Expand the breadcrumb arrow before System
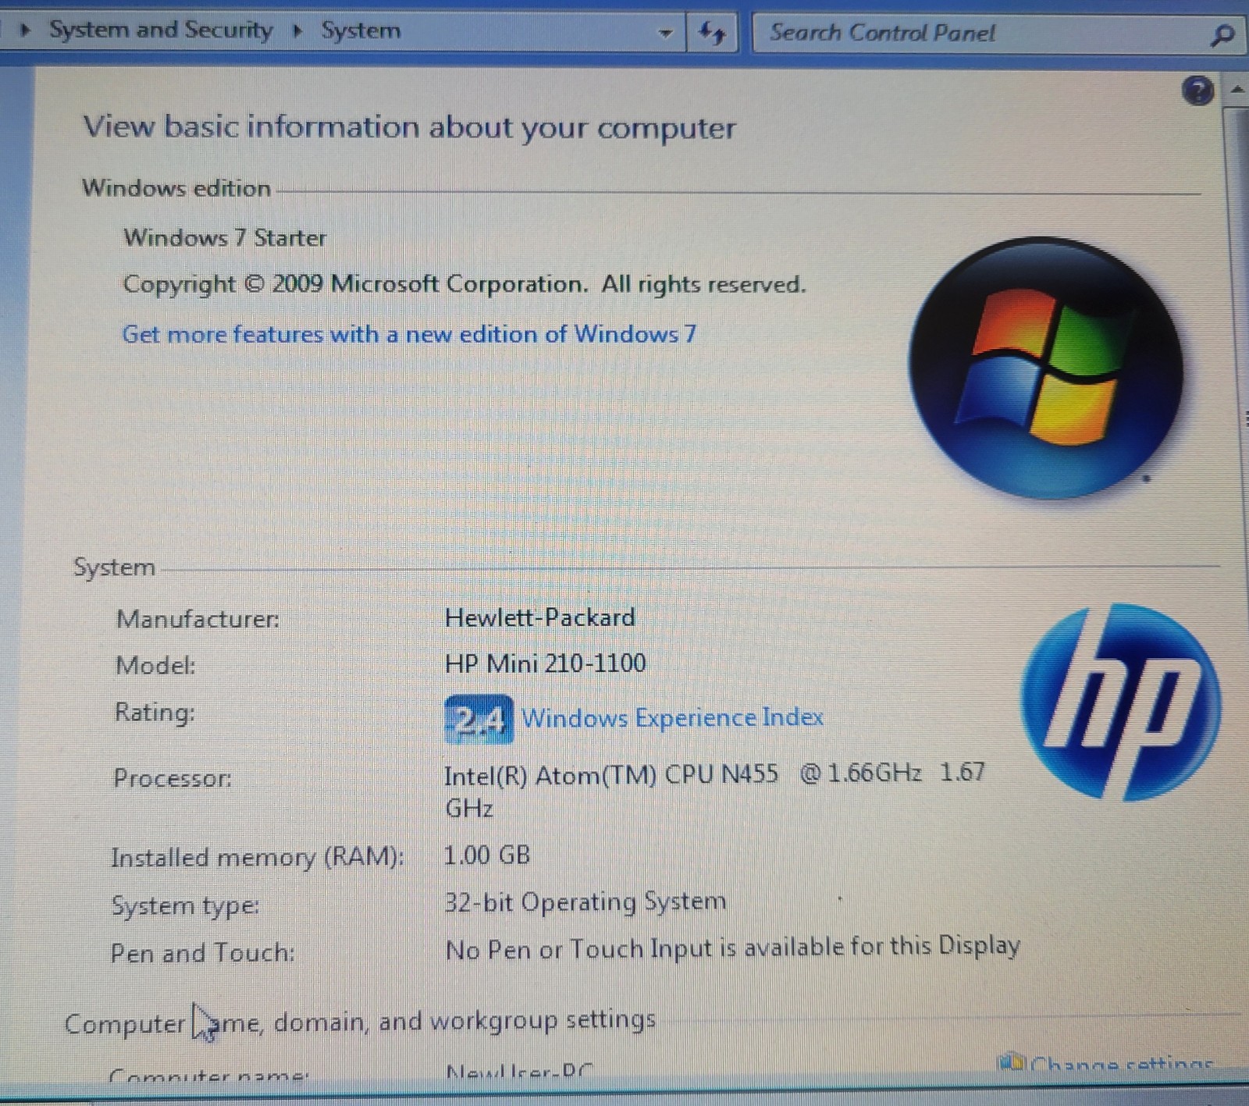This screenshot has height=1106, width=1249. coord(297,31)
